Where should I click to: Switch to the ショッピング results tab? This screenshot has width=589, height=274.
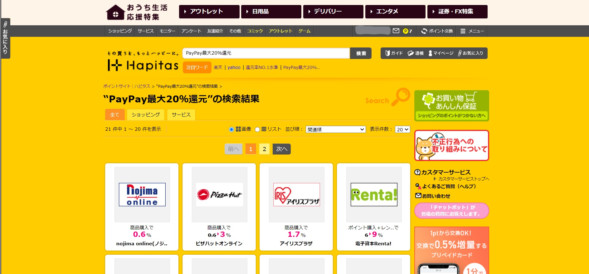tap(146, 115)
